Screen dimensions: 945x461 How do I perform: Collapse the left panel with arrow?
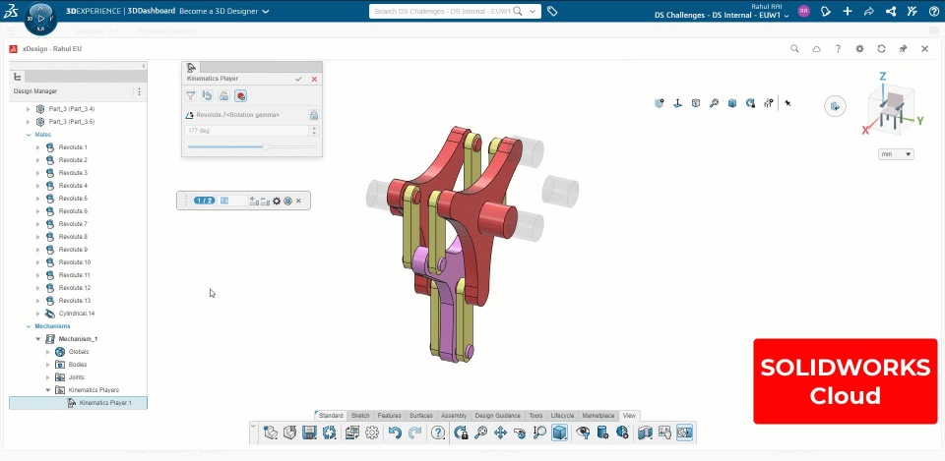(144, 66)
